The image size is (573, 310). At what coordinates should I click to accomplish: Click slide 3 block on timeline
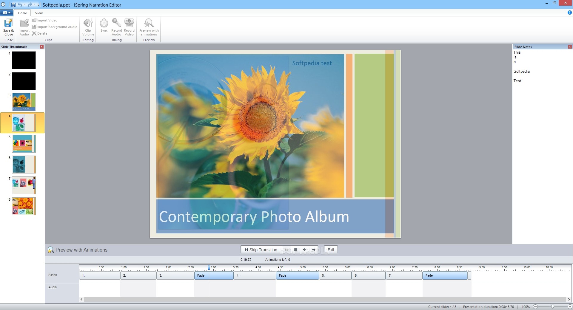[175, 275]
